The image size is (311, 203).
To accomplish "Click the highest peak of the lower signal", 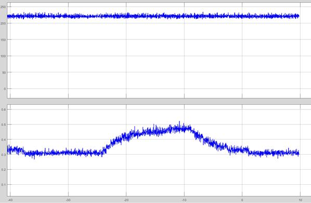I will 179,122.
